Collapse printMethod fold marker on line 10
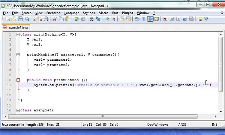 click(x=18, y=80)
